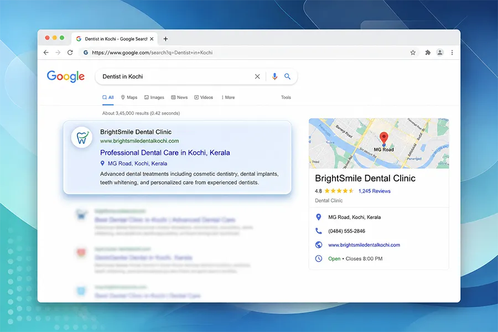498x332 pixels.
Task: Open the browser profile avatar icon
Action: tap(440, 53)
